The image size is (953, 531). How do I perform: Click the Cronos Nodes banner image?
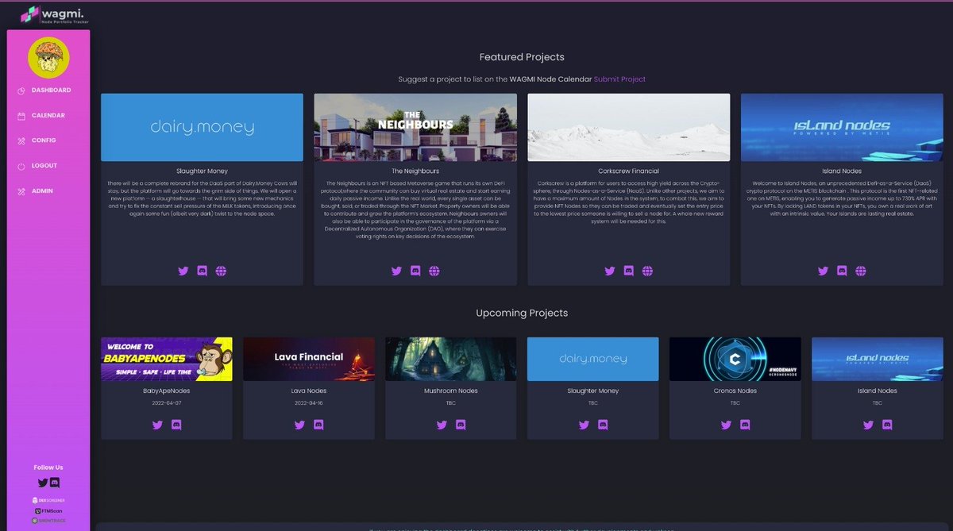pyautogui.click(x=735, y=359)
